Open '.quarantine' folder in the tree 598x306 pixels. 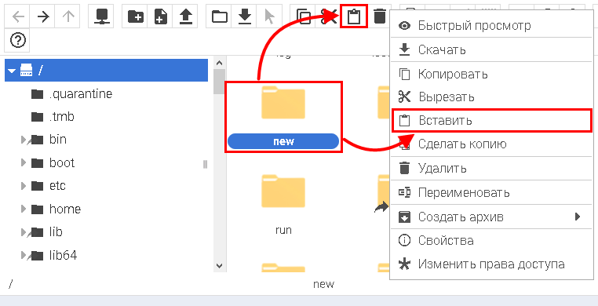(81, 93)
